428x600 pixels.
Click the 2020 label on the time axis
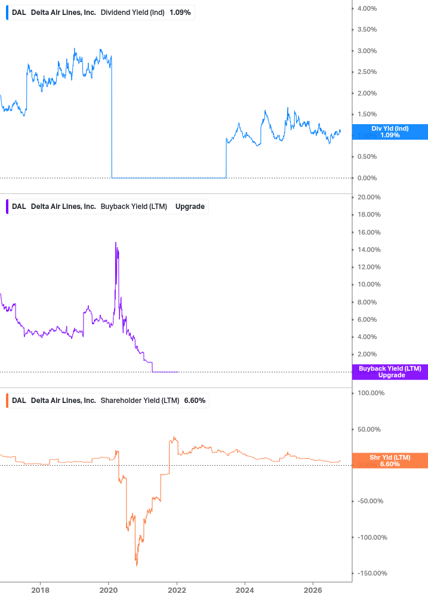(109, 590)
